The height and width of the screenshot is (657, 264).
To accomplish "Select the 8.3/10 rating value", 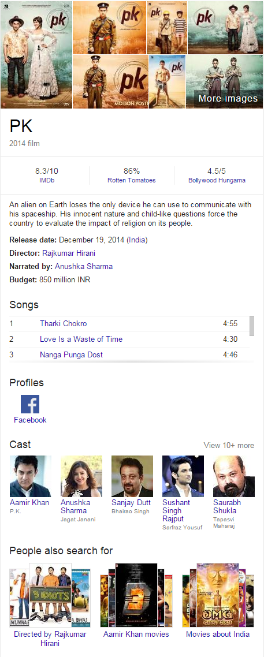I will pyautogui.click(x=47, y=171).
